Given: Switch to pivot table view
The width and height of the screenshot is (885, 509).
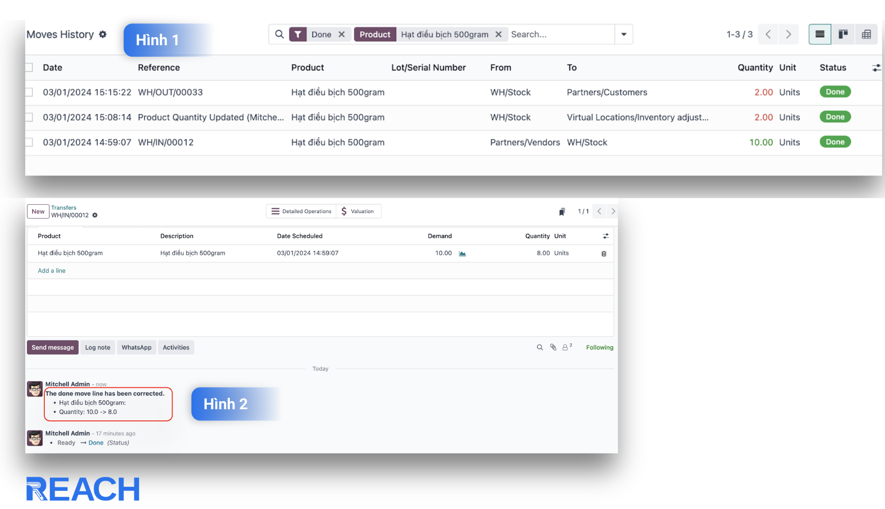Looking at the screenshot, I should [866, 34].
